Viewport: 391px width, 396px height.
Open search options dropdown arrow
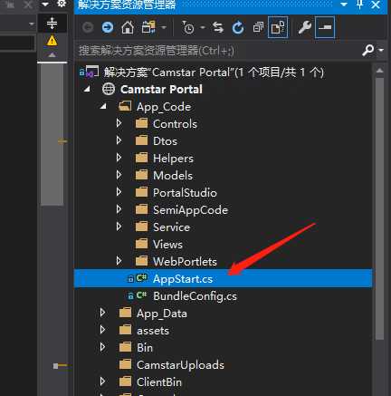[381, 50]
